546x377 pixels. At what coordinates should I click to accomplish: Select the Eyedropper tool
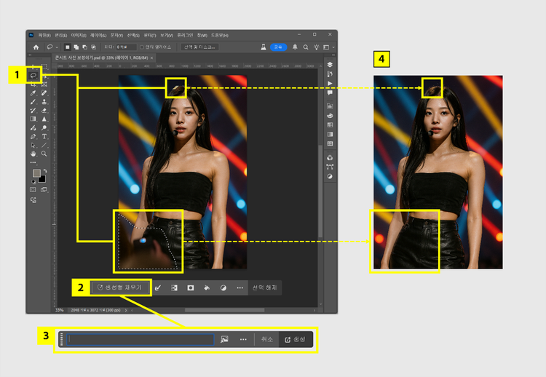pyautogui.click(x=33, y=93)
